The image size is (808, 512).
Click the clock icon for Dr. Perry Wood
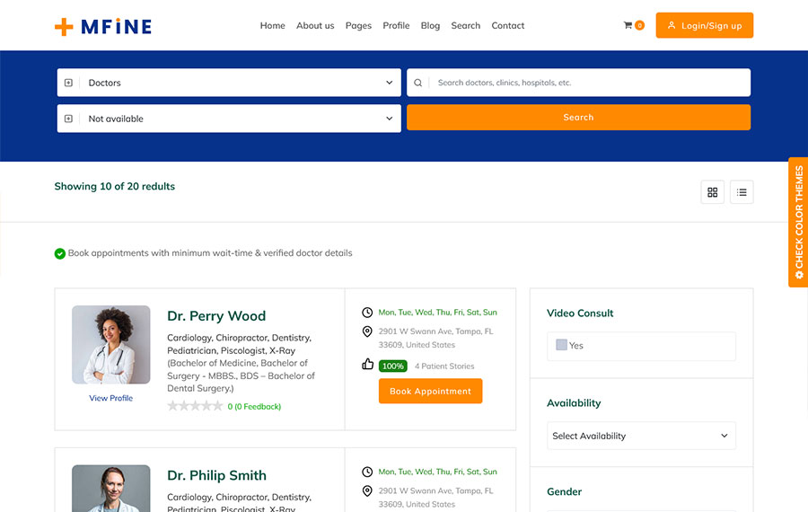coord(367,313)
